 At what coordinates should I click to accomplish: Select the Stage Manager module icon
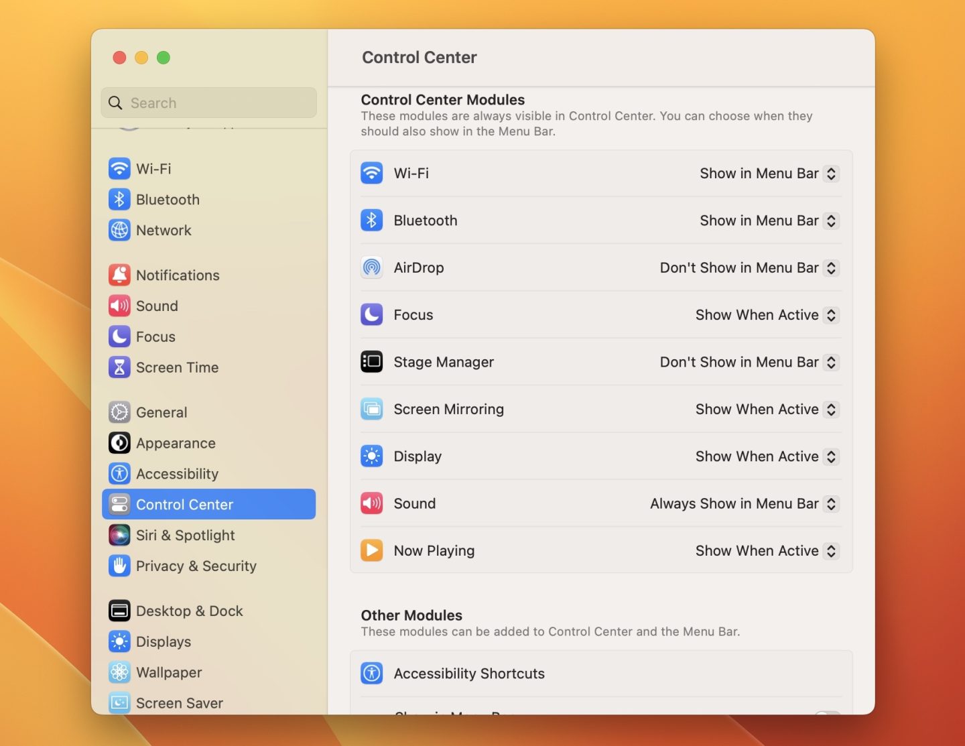click(x=372, y=362)
